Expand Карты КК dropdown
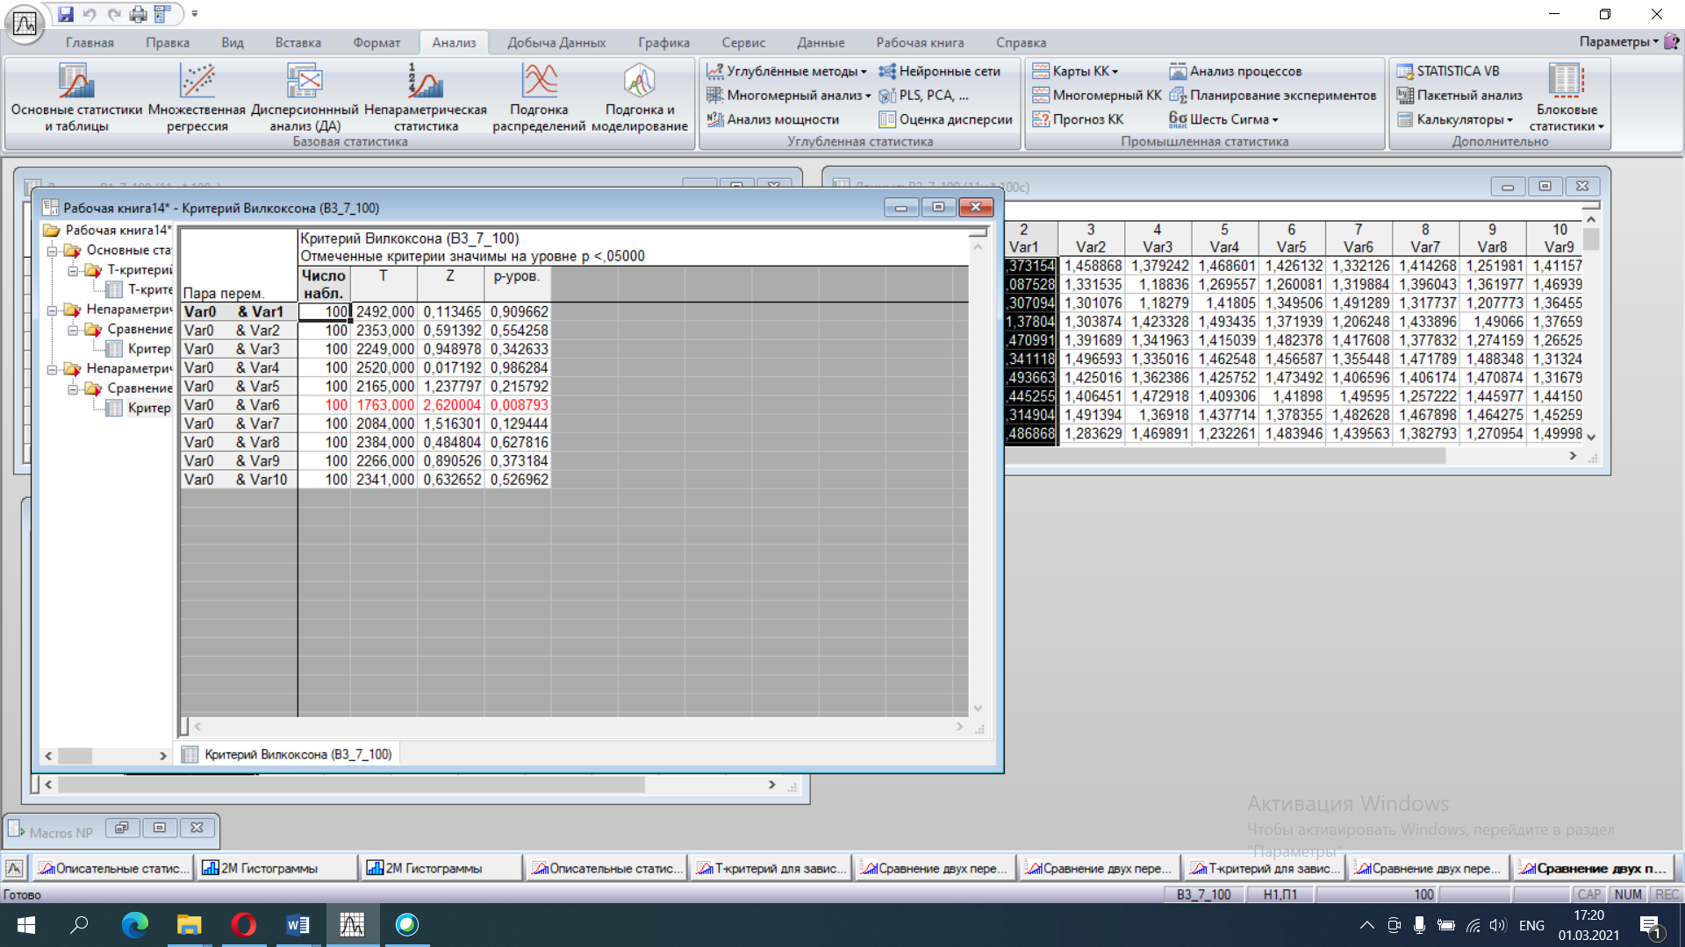This screenshot has width=1685, height=947. [x=1076, y=71]
